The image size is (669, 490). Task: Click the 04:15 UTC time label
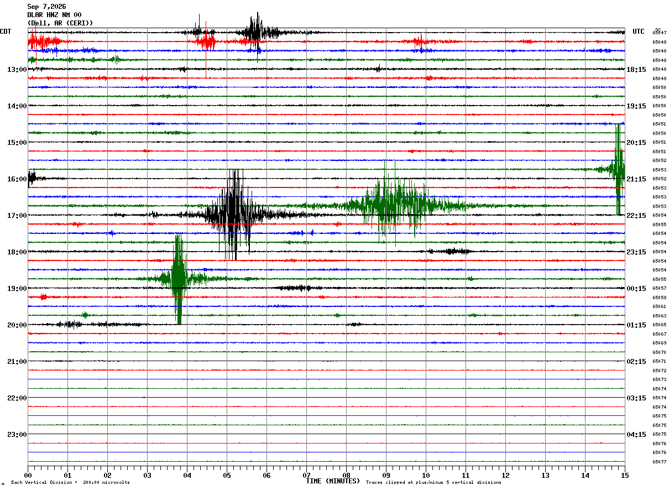[x=636, y=434]
